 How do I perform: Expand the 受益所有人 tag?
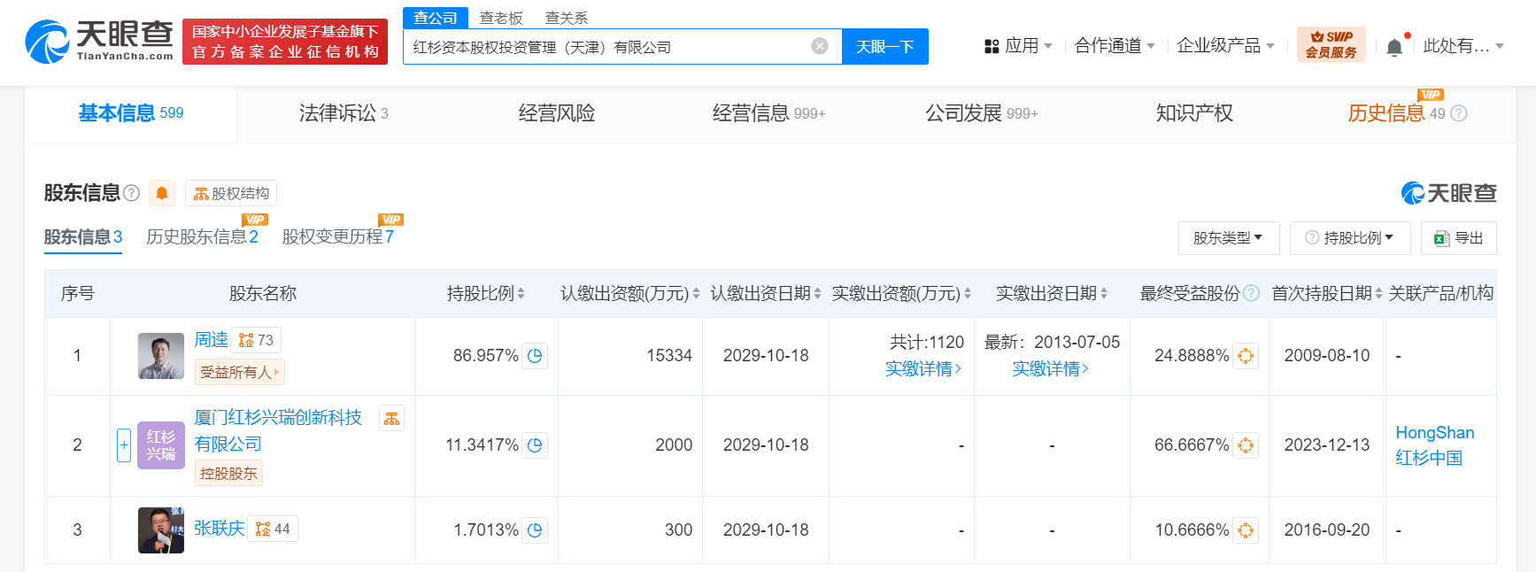pos(240,372)
